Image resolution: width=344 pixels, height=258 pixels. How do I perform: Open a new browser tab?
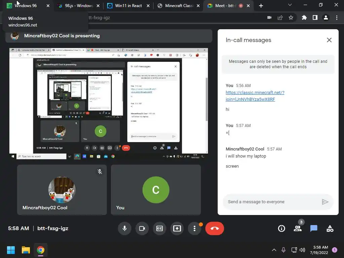pyautogui.click(x=261, y=6)
